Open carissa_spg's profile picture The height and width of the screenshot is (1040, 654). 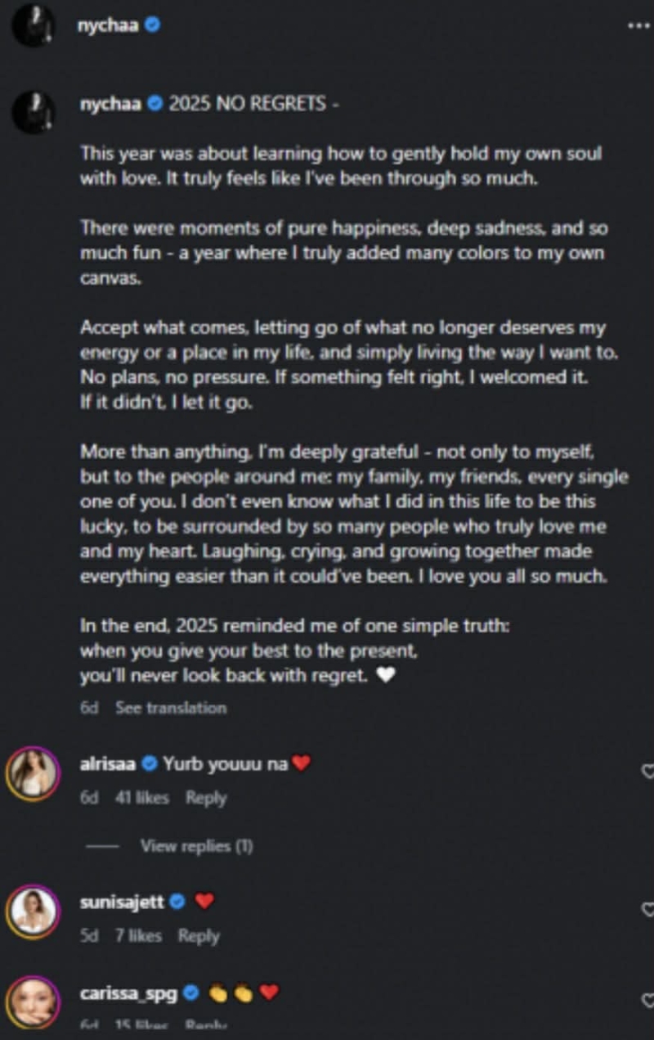click(x=34, y=1002)
